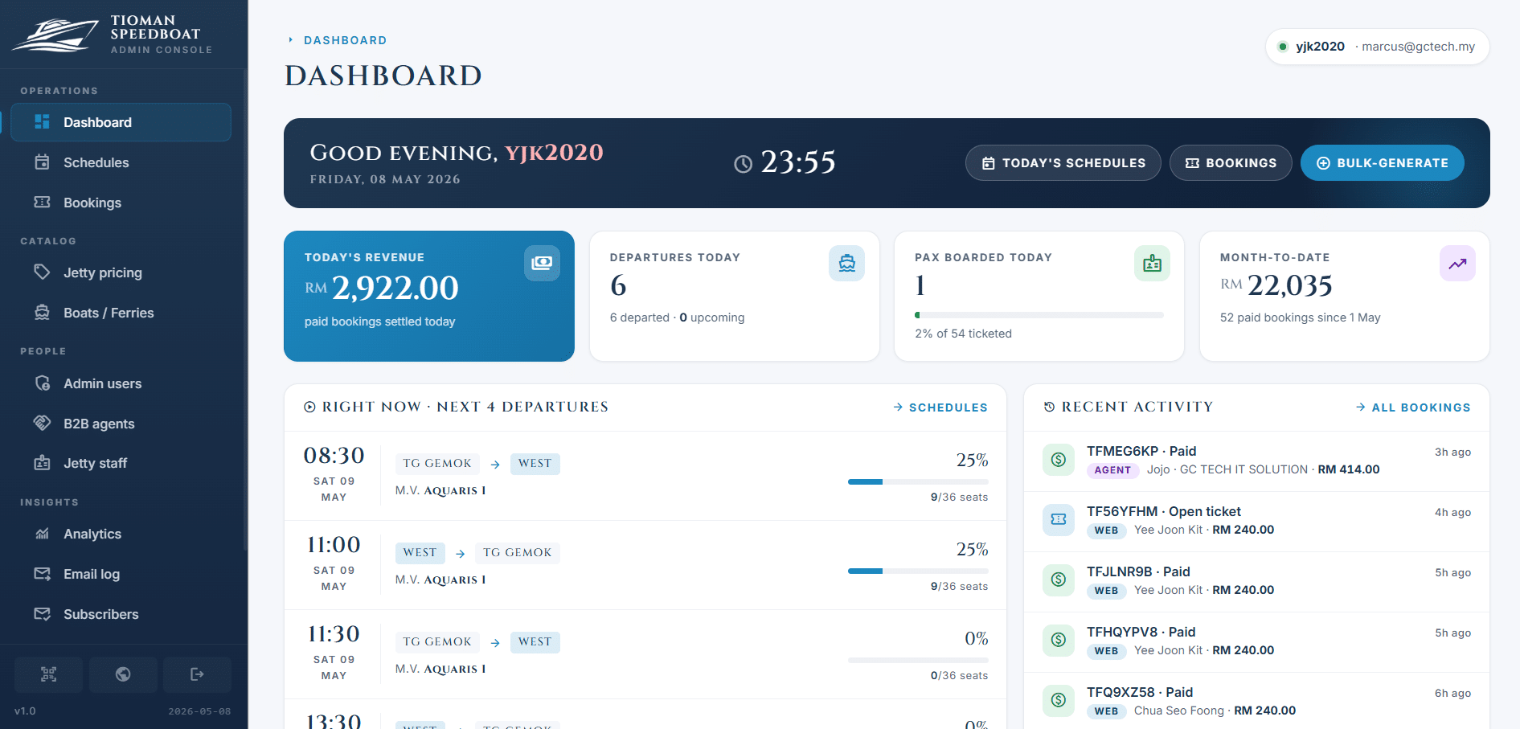Click the Jetty pricing tag icon

pyautogui.click(x=43, y=272)
